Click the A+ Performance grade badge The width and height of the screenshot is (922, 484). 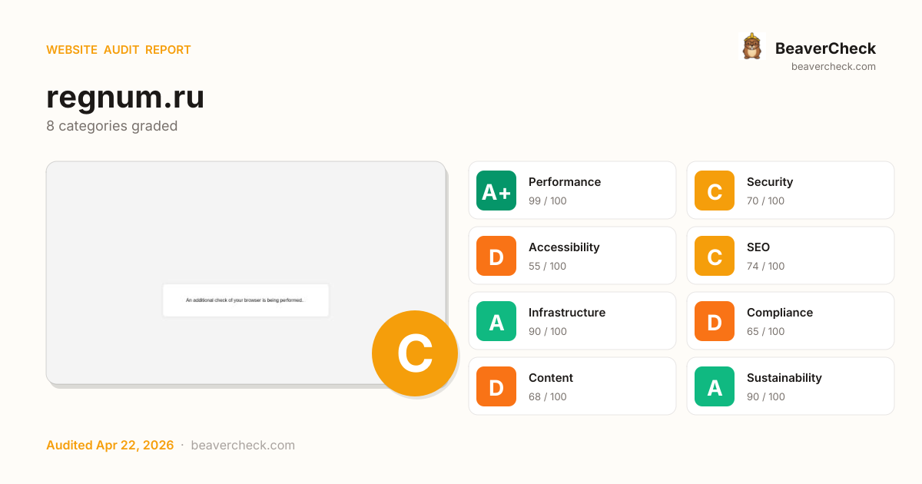(496, 191)
